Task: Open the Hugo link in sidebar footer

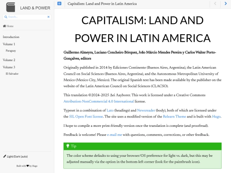Action: click(x=35, y=166)
